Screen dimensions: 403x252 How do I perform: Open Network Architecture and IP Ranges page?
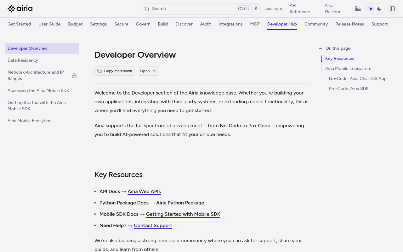[42, 76]
